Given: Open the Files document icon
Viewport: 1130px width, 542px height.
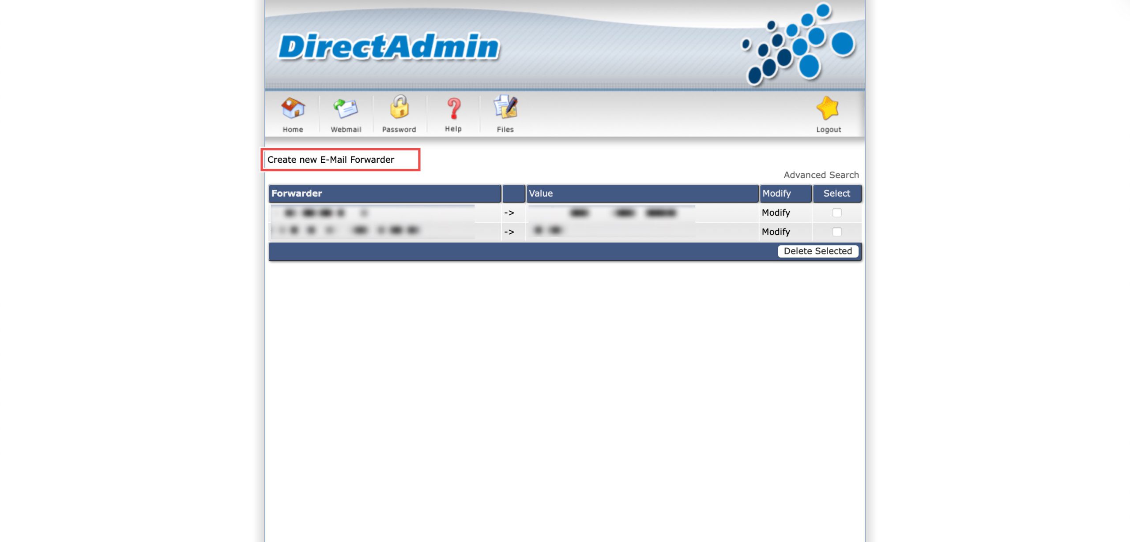Looking at the screenshot, I should tap(505, 108).
